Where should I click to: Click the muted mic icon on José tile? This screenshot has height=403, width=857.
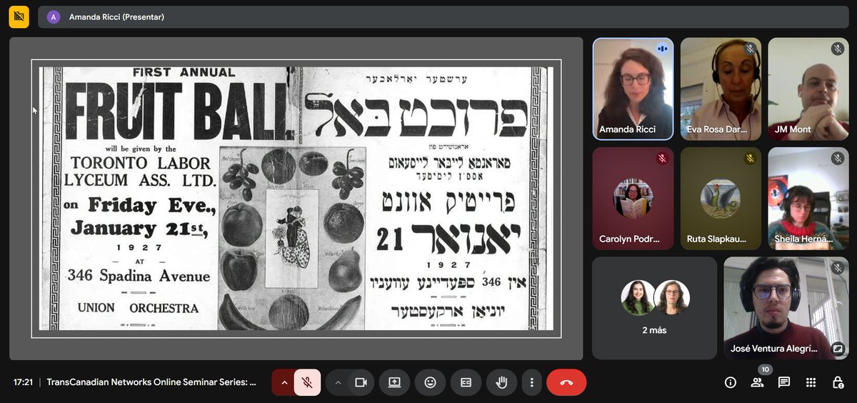tap(838, 268)
